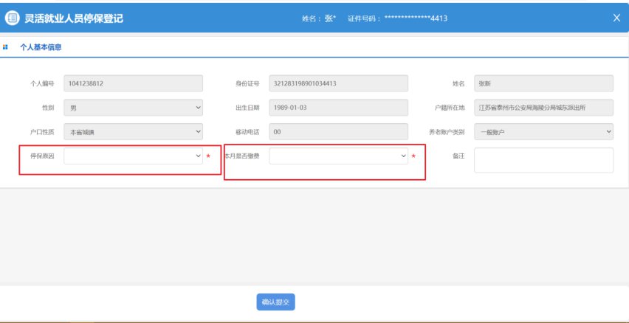The width and height of the screenshot is (629, 323).
Task: Expand the 户口性质 dropdown
Action: 133,132
